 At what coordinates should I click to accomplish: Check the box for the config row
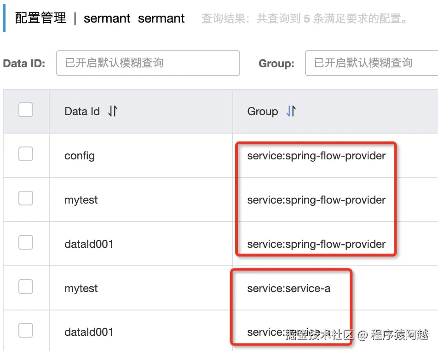pyautogui.click(x=26, y=154)
